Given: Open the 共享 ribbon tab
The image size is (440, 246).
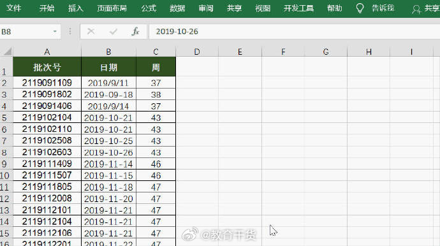Looking at the screenshot, I should click(234, 8).
